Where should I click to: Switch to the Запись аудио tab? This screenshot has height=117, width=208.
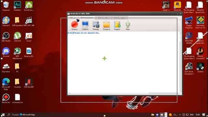pos(120,18)
